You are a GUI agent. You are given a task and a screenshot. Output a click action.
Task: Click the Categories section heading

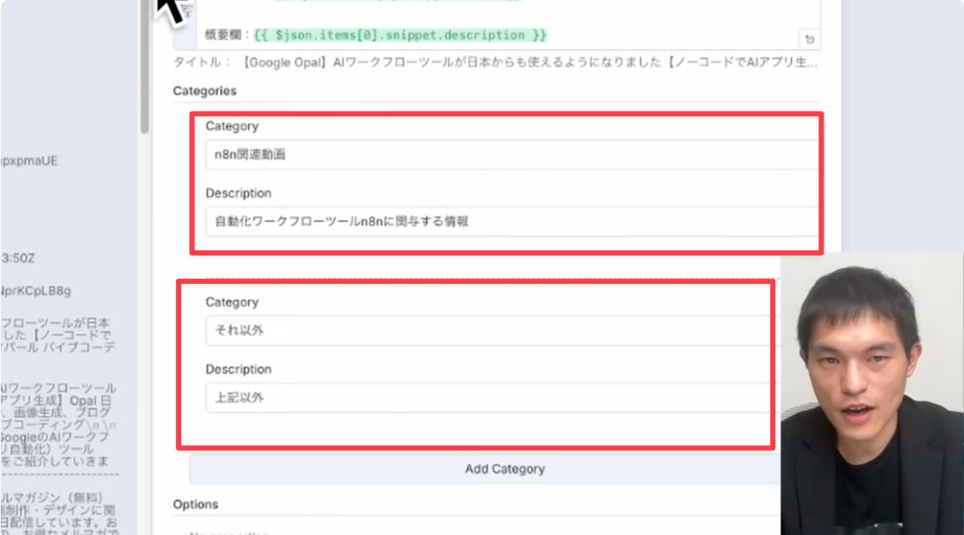(x=205, y=91)
